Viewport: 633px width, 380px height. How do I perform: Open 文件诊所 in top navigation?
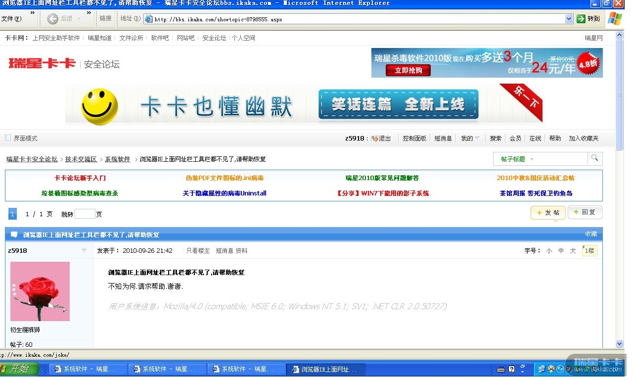131,38
